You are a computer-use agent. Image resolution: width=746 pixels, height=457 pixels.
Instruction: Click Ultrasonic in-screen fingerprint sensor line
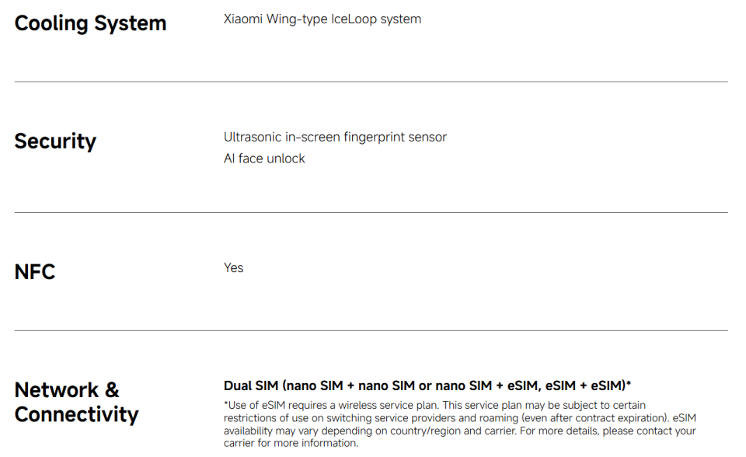(335, 137)
